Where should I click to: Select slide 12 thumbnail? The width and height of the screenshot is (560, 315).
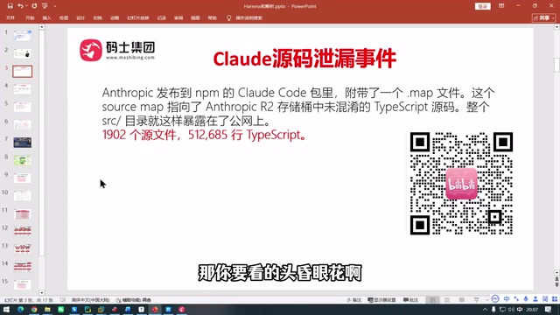(x=22, y=231)
